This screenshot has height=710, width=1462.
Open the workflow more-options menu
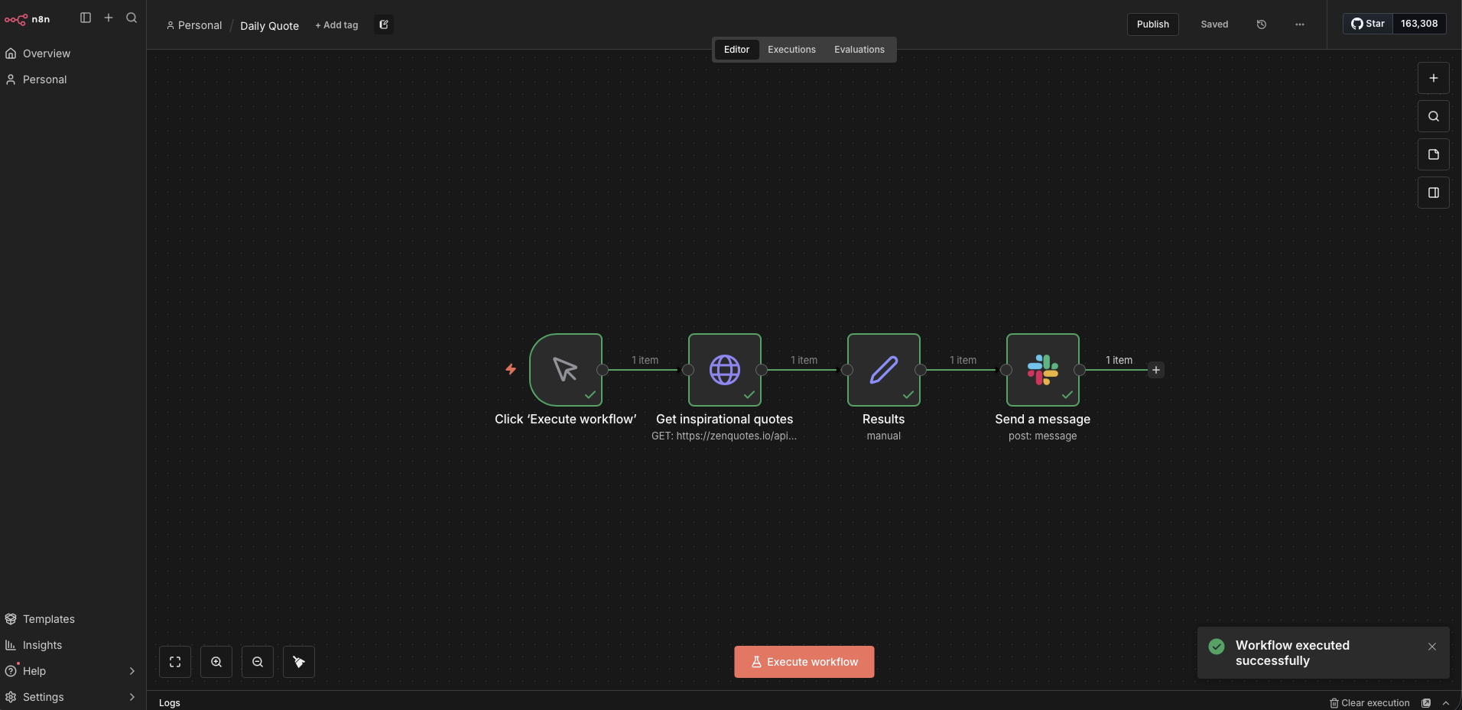pos(1301,24)
